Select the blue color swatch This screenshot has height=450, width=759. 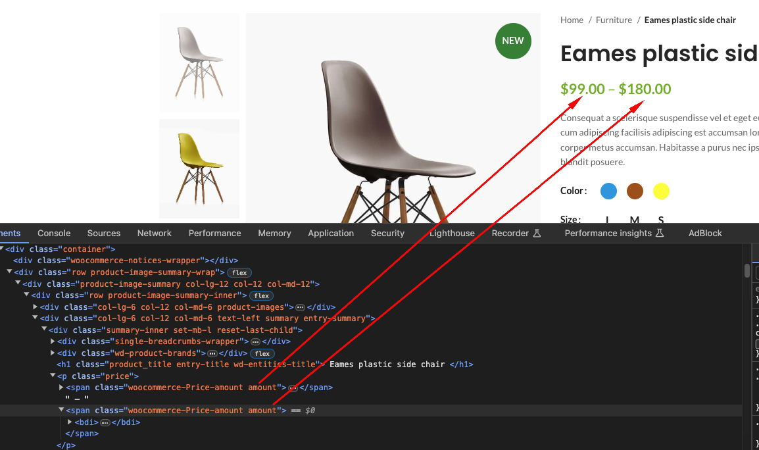tap(608, 191)
